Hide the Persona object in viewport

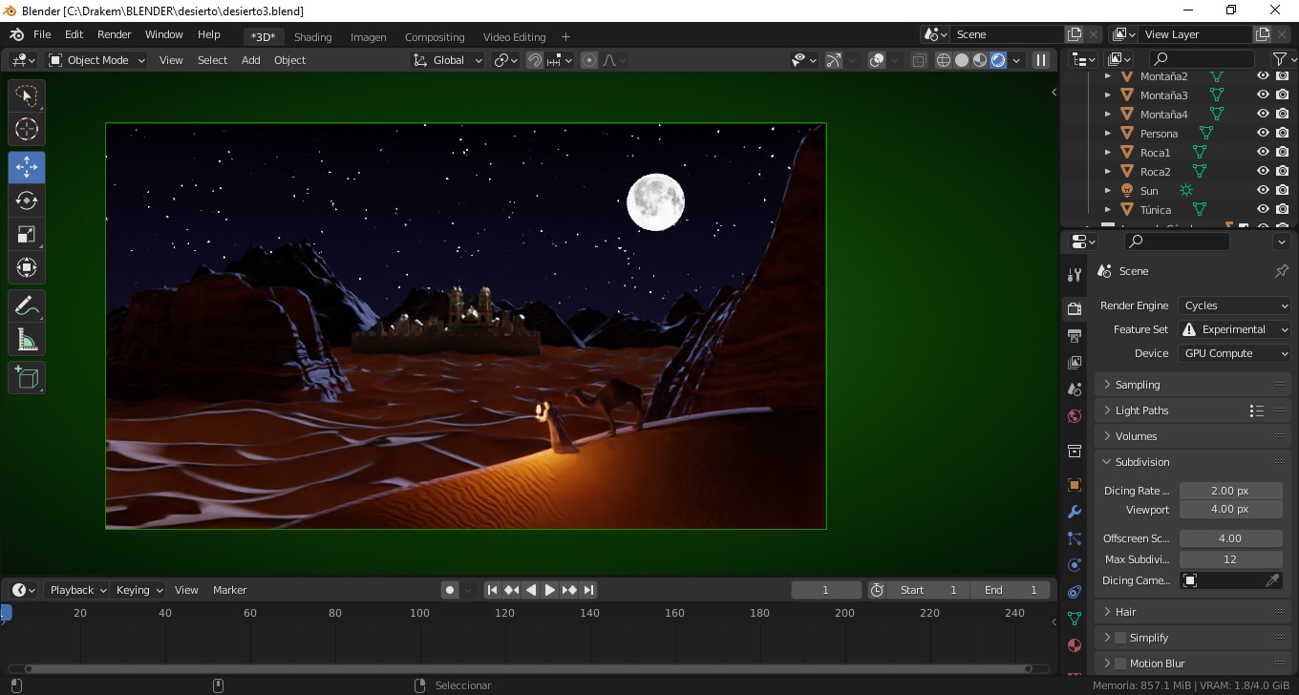[x=1263, y=134]
